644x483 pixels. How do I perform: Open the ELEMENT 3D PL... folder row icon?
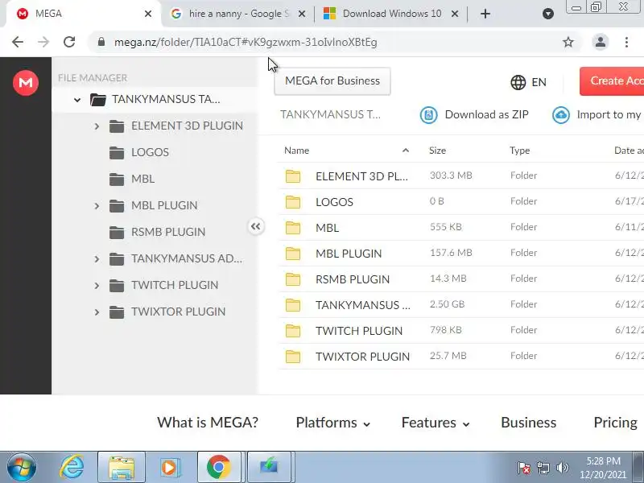coord(293,176)
